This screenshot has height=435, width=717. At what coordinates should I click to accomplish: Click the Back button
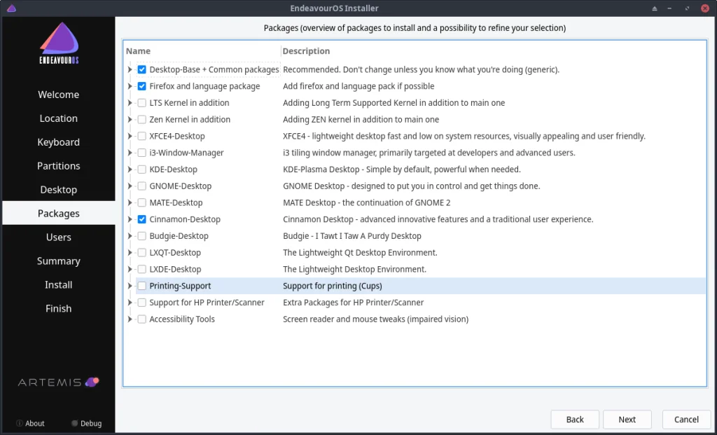pyautogui.click(x=575, y=420)
